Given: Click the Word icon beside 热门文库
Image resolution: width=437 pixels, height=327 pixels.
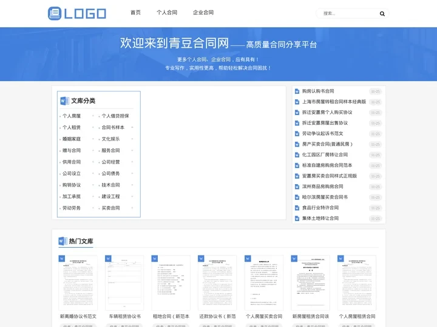Looking at the screenshot, I should (63, 241).
